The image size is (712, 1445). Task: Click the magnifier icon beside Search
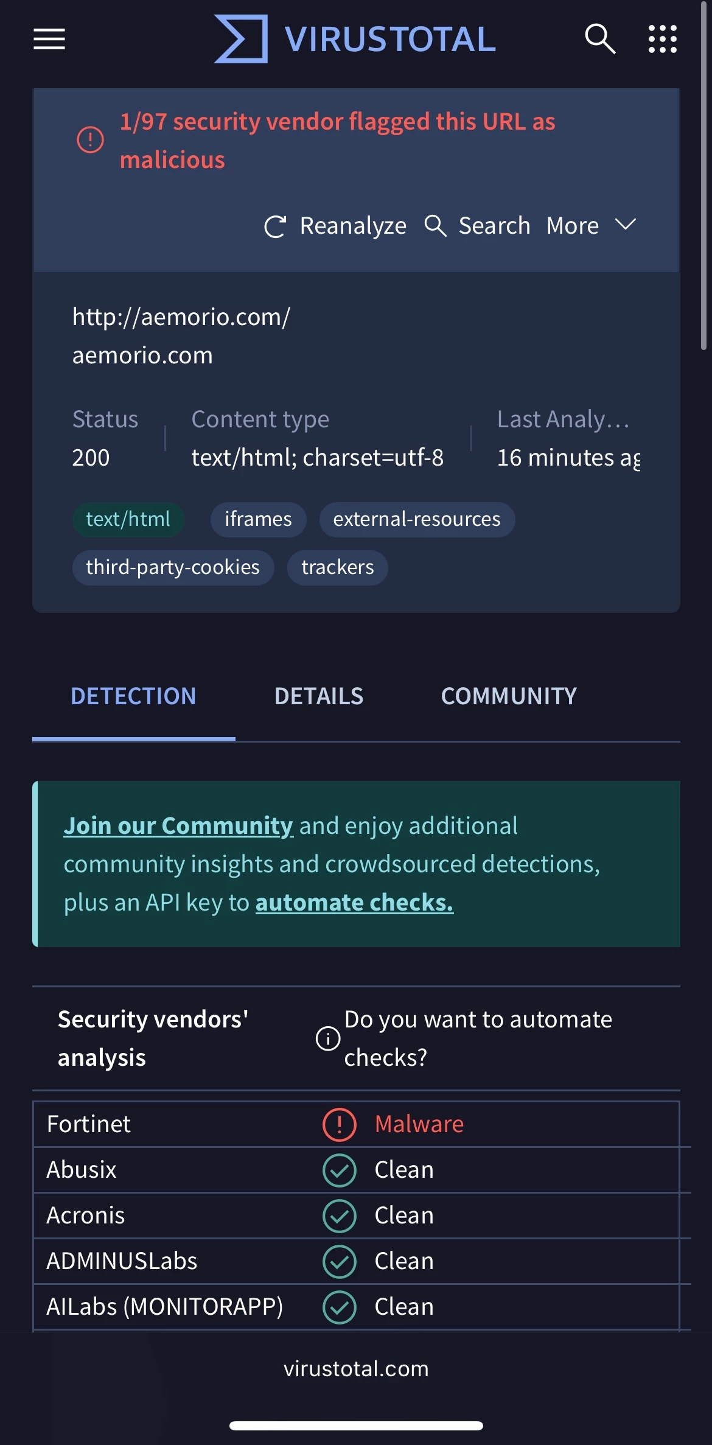(436, 226)
